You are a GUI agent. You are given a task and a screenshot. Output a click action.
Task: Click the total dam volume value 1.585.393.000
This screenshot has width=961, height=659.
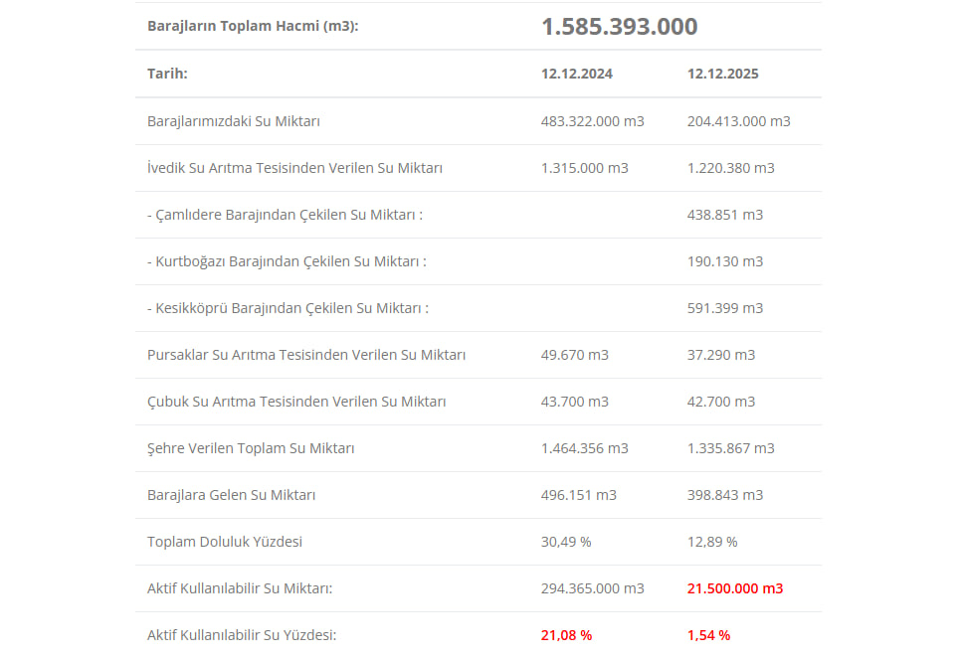click(x=619, y=27)
